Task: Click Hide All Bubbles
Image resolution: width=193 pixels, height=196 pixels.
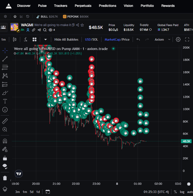Action: tap(66, 39)
